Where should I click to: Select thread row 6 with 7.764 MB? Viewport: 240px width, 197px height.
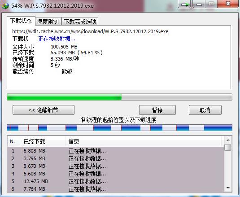click(116, 189)
